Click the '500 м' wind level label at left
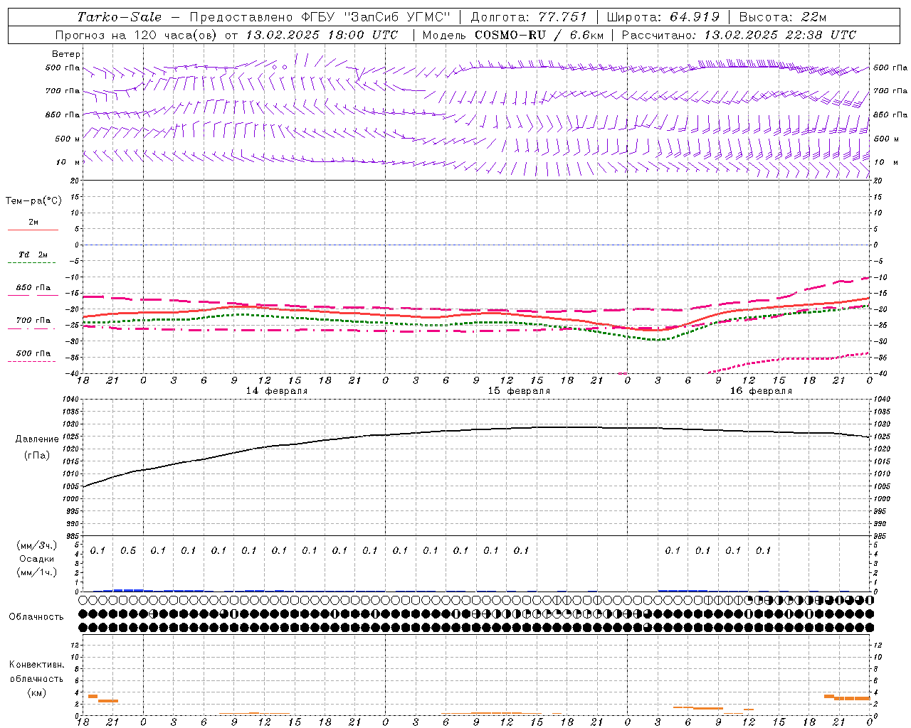The height and width of the screenshot is (728, 911). tap(68, 139)
